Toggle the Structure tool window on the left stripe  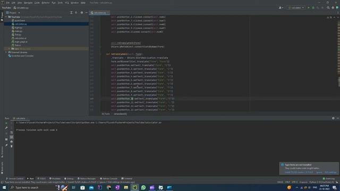(x=2, y=152)
